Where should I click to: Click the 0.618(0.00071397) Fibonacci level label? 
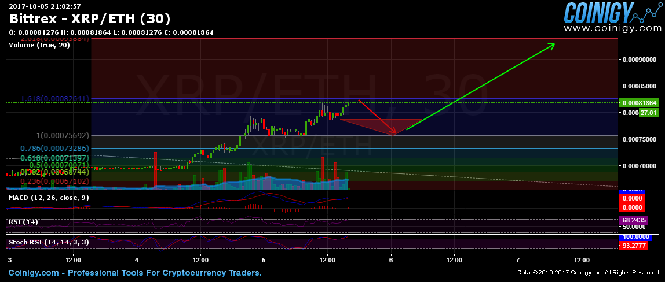coord(54,158)
